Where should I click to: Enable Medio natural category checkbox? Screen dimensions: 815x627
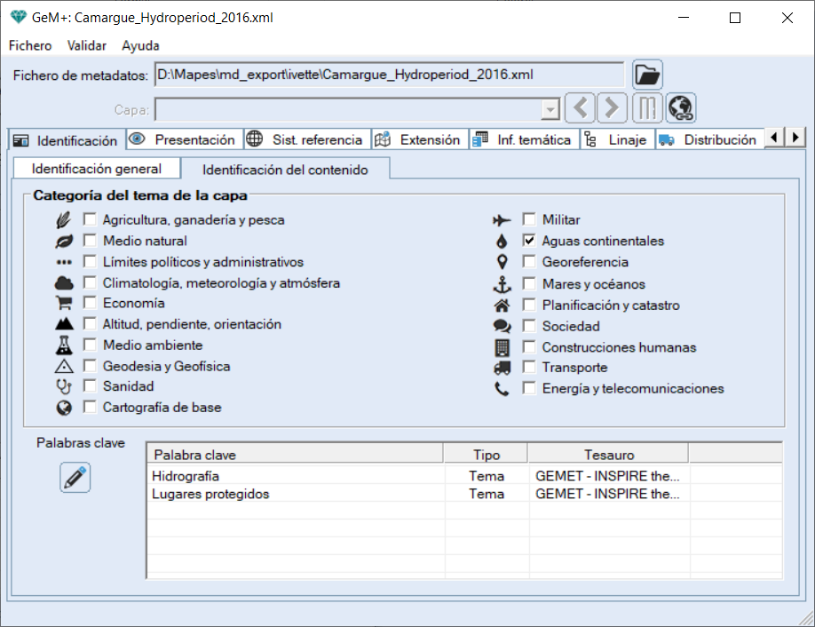click(x=90, y=241)
